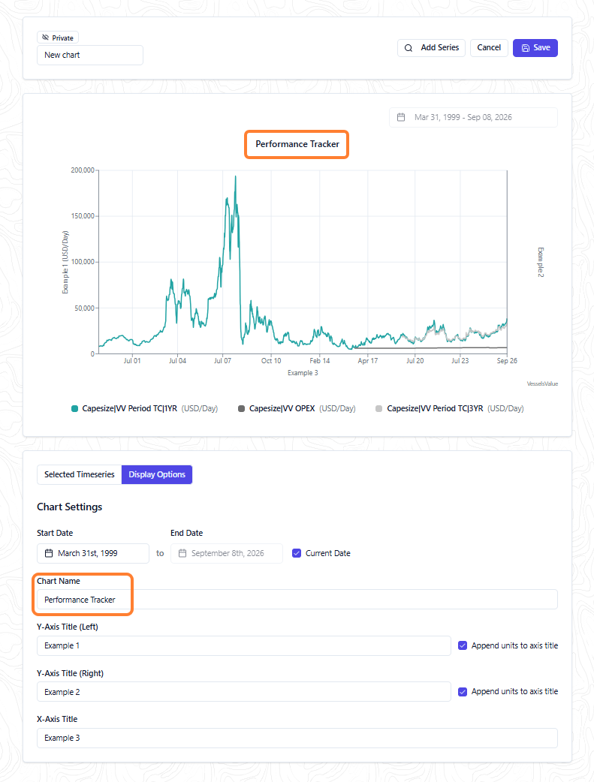Click the Jul 07 x-axis tick label
This screenshot has height=782, width=594.
222,360
